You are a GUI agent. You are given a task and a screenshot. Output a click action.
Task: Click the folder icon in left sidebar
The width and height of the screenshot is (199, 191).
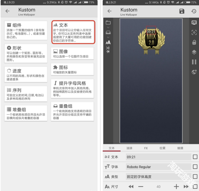pos(108,23)
